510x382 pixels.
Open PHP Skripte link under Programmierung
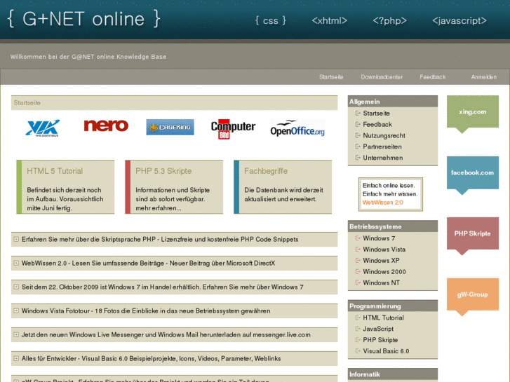tap(380, 340)
